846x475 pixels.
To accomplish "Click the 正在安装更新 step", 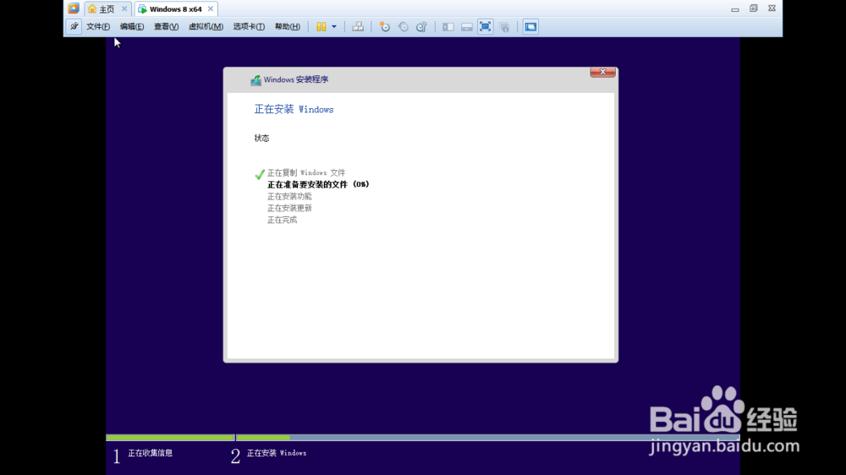I will pos(289,208).
